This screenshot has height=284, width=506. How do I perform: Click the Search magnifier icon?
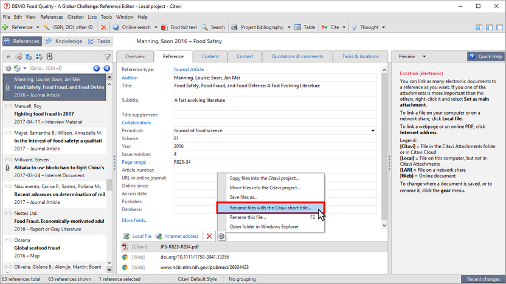[204, 27]
